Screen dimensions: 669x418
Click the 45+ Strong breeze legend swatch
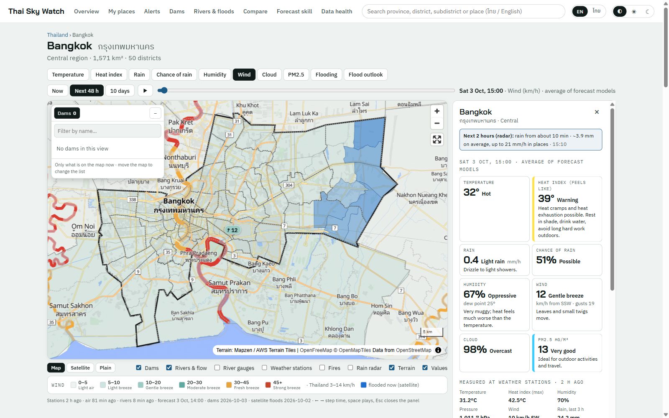point(268,385)
